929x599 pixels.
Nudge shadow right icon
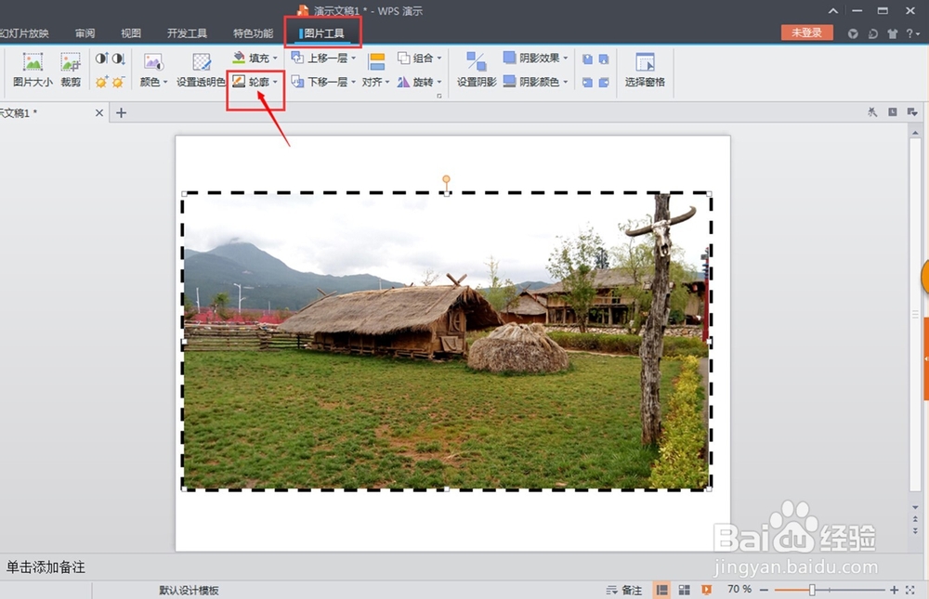604,83
